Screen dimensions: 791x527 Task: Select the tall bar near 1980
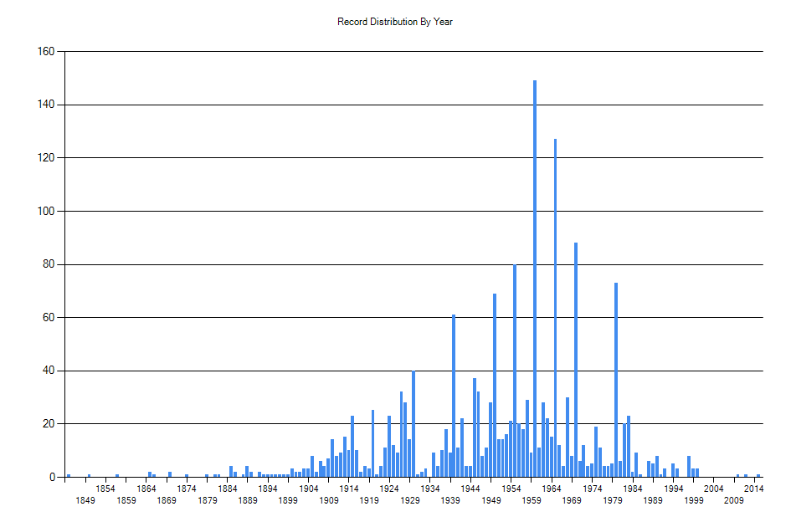click(x=616, y=381)
